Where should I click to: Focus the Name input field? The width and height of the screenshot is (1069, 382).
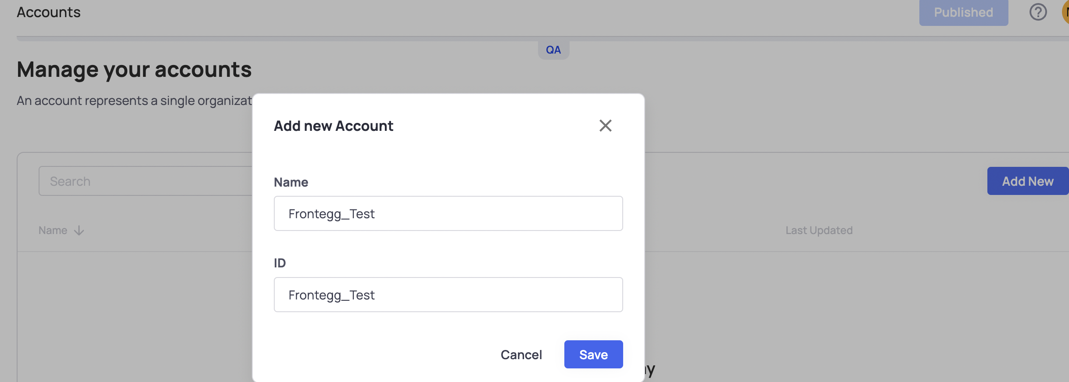point(448,213)
